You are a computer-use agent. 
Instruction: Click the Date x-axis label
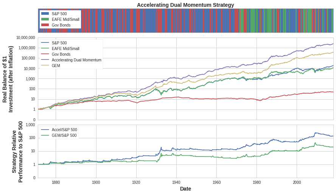tap(185, 189)
